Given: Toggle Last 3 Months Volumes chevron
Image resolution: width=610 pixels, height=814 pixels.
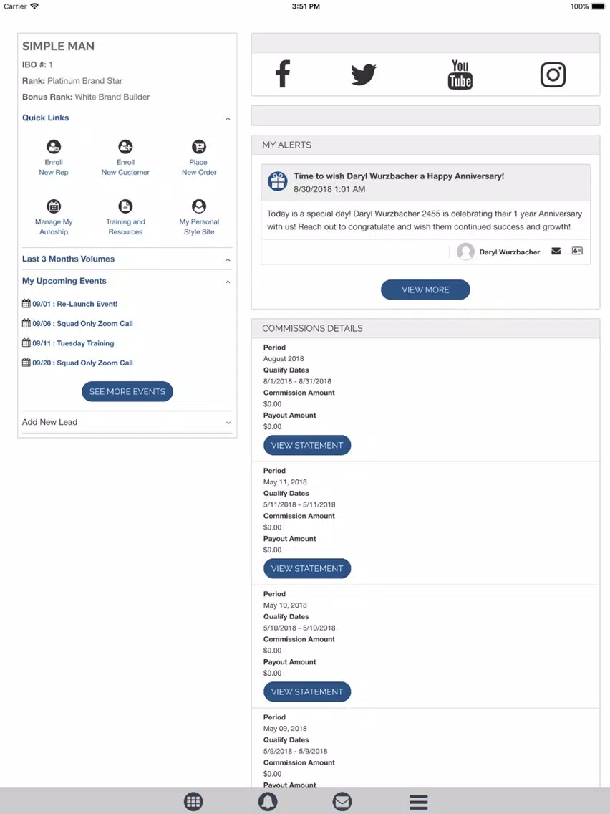Looking at the screenshot, I should [x=228, y=259].
